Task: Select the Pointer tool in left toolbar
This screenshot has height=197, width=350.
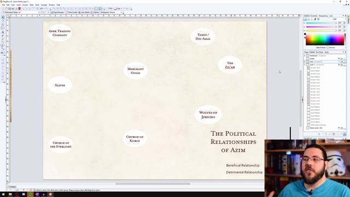Action: point(3,18)
